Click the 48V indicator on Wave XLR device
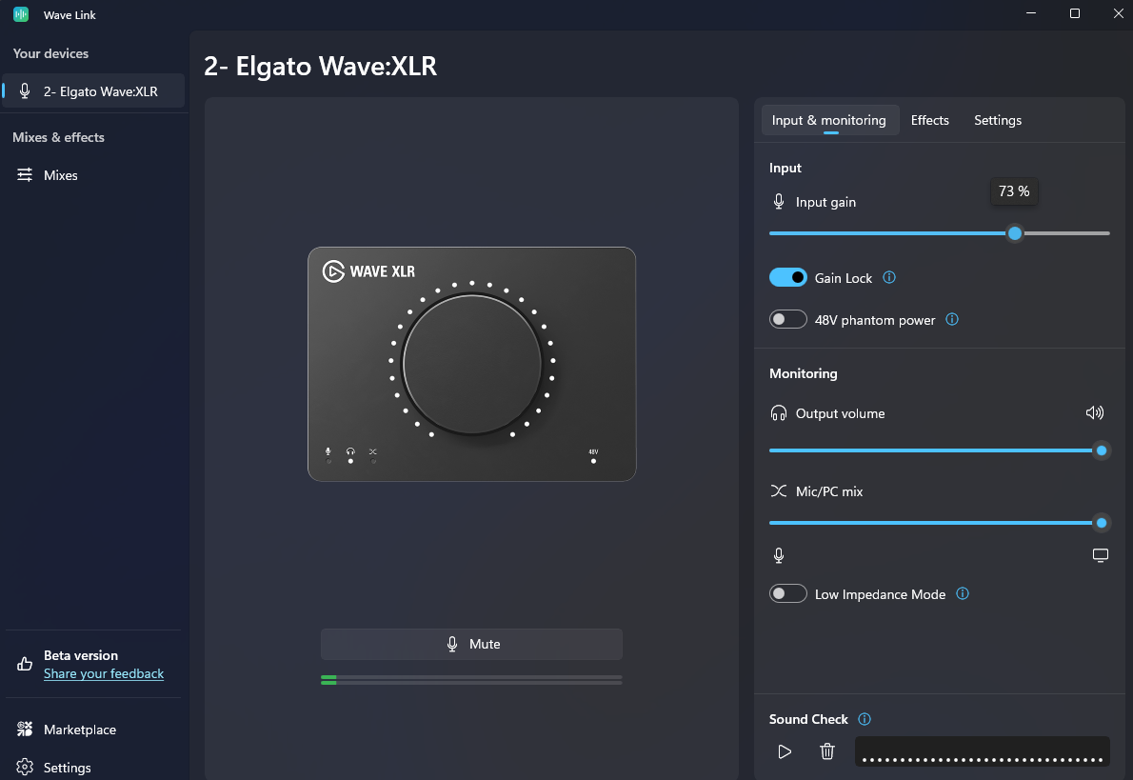1133x780 pixels. point(593,455)
